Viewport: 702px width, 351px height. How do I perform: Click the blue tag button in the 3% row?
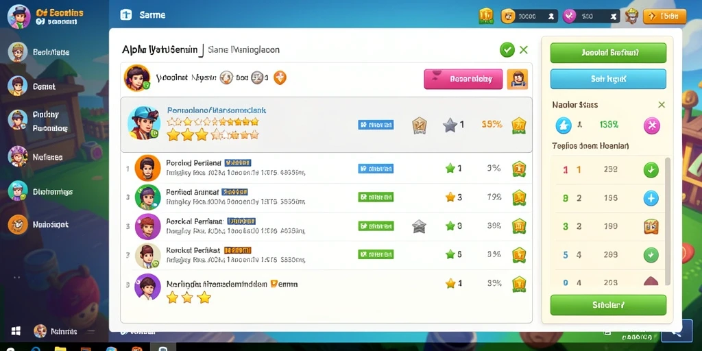pyautogui.click(x=376, y=169)
